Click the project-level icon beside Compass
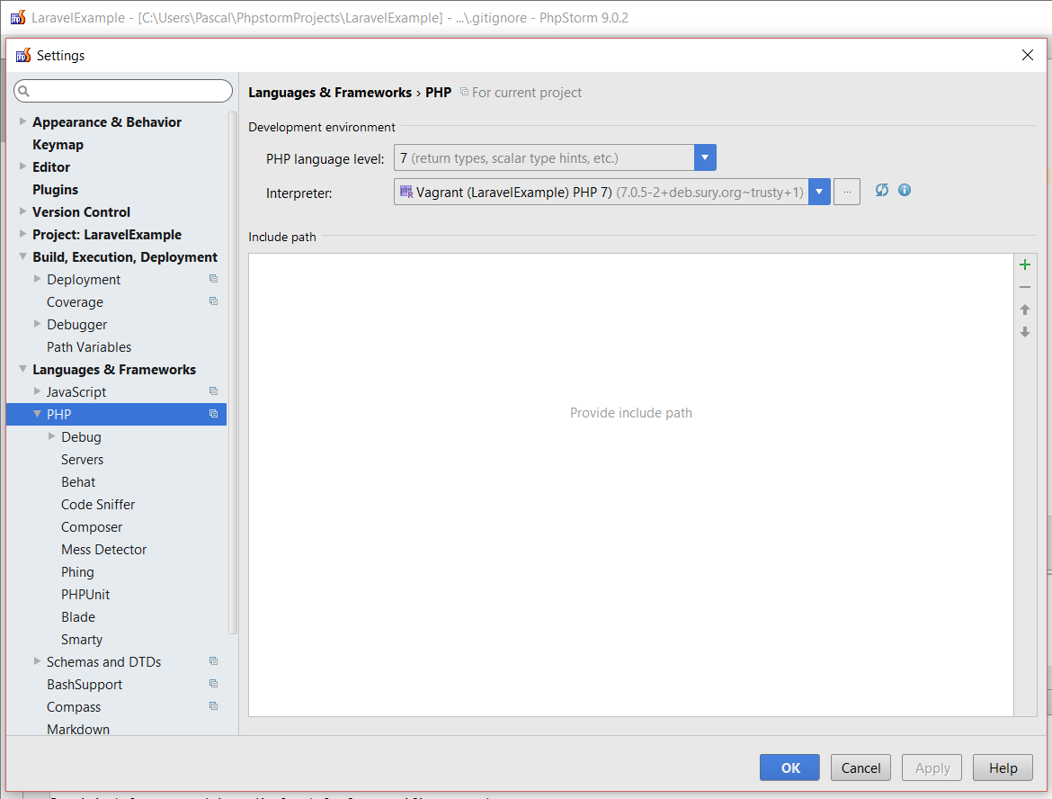This screenshot has width=1052, height=799. [x=213, y=706]
